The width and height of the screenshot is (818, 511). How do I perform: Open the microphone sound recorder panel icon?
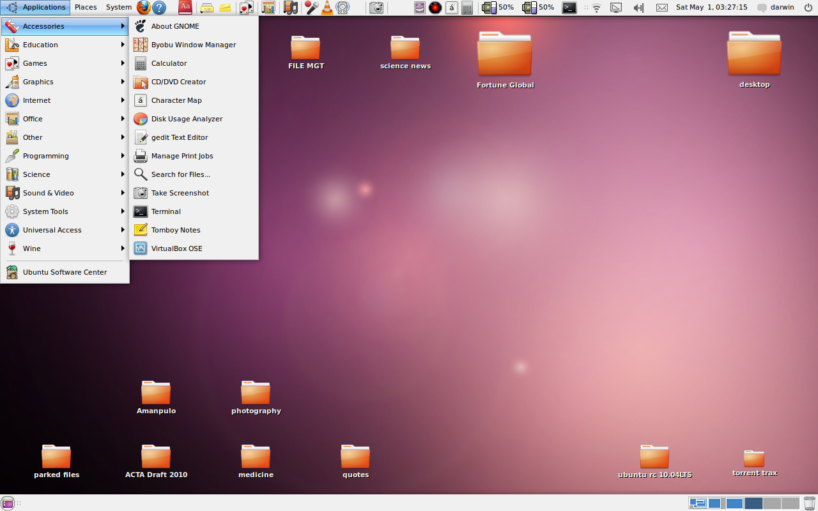311,8
